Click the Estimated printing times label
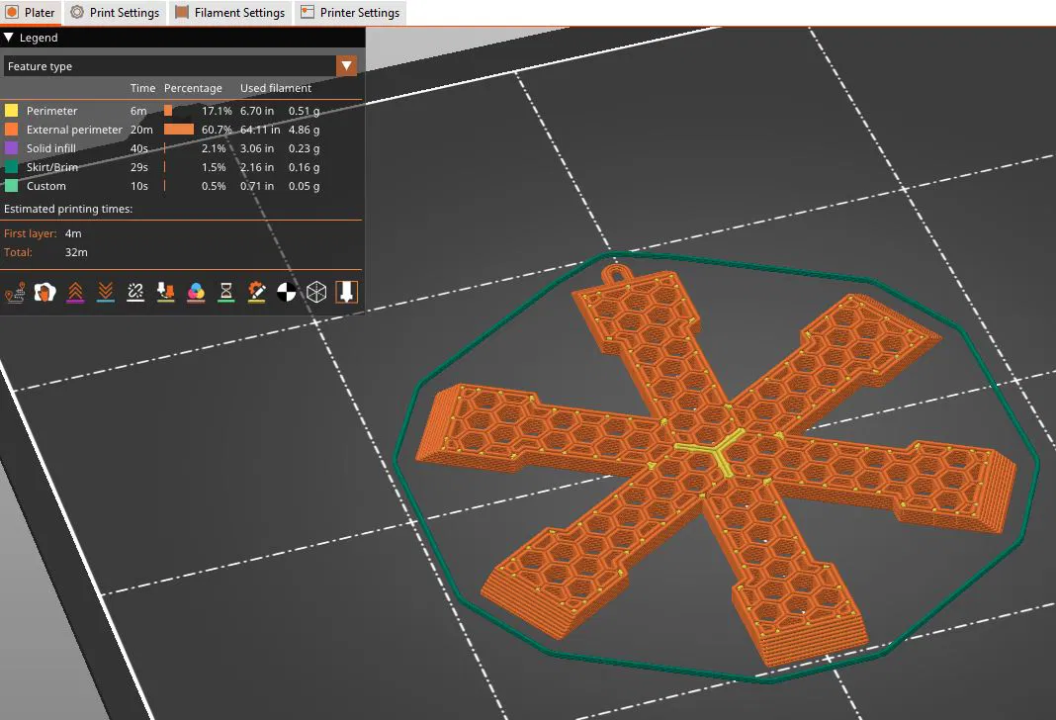 point(68,209)
